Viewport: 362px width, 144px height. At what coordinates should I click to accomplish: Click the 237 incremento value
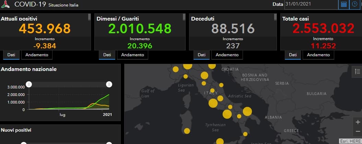(233, 46)
